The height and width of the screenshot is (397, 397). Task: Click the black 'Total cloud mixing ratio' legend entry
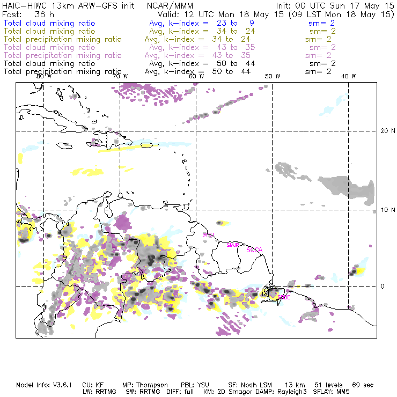coord(49,63)
